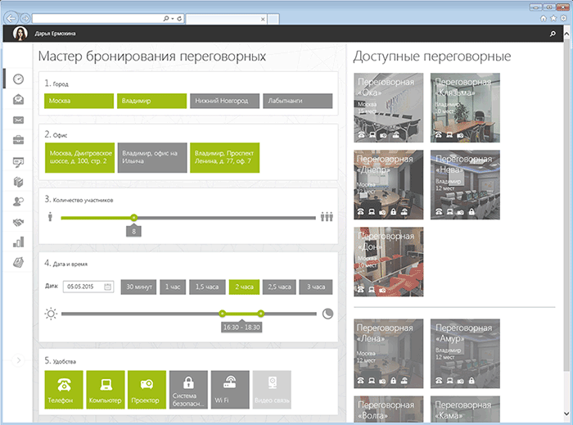Open the Переговорная «Нева» room card

coord(465,184)
